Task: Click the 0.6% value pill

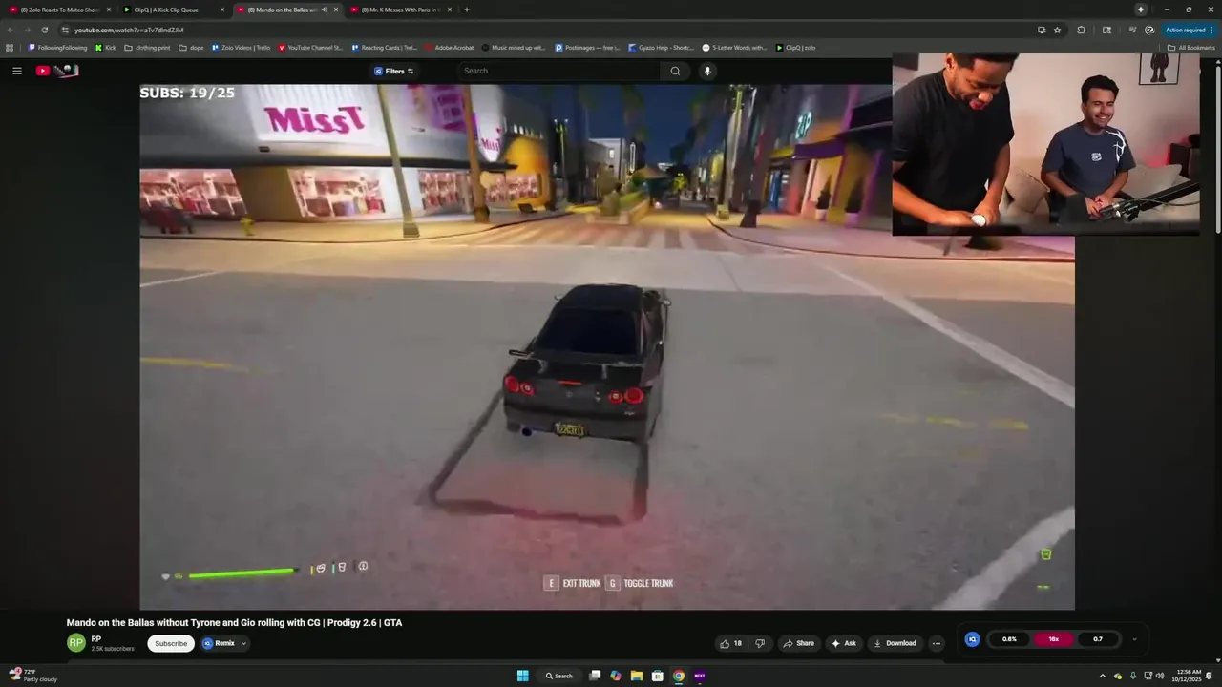Action: pos(1009,639)
